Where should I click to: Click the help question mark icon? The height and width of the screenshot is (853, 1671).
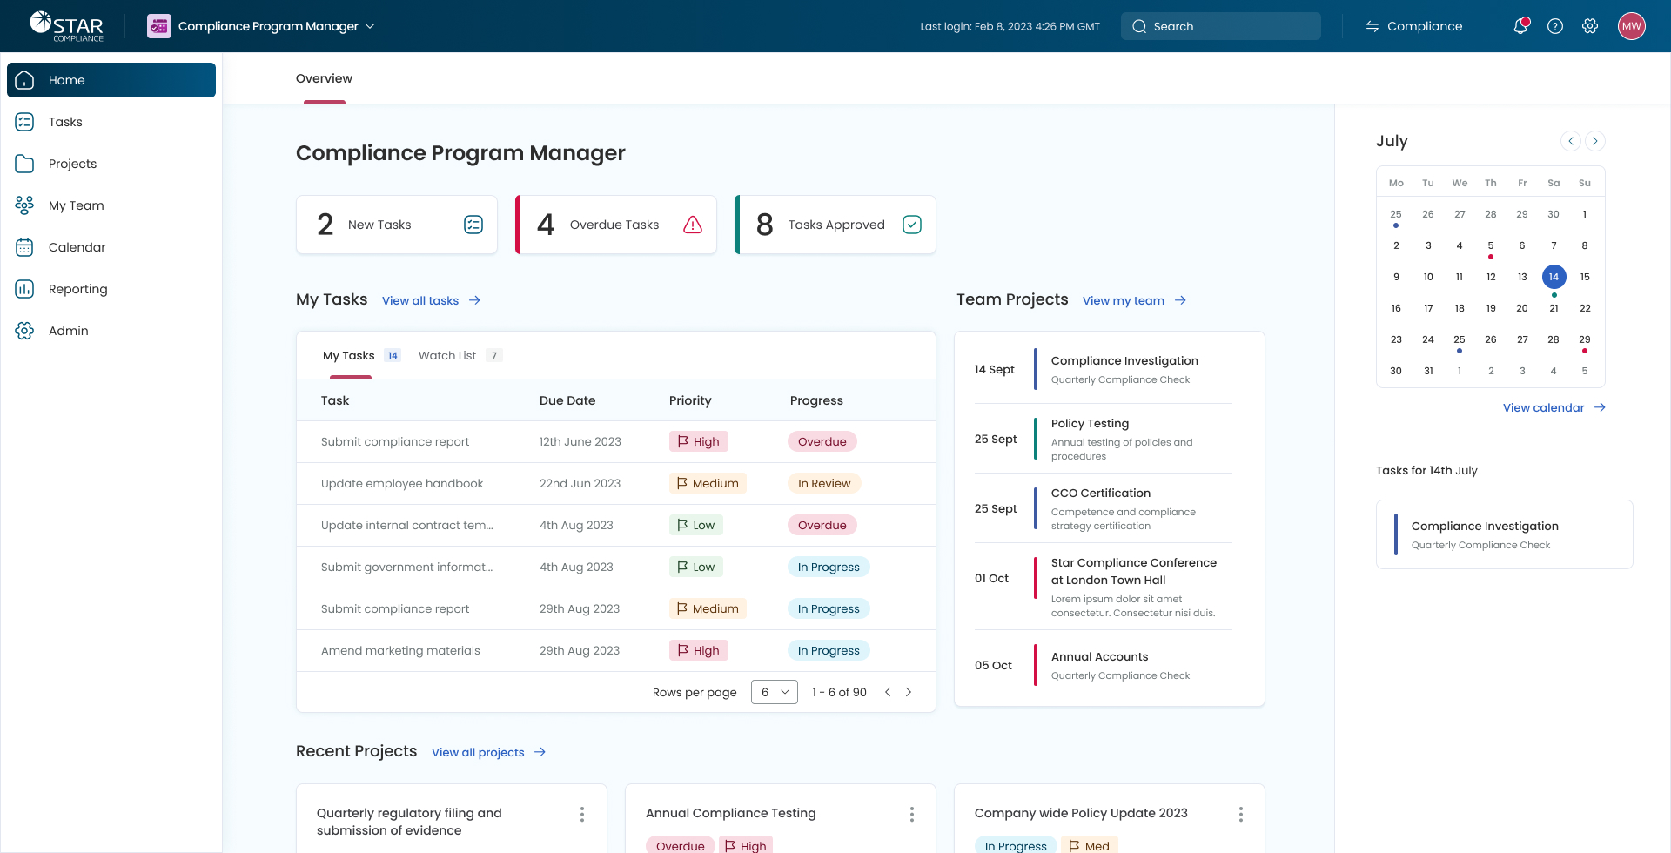click(1555, 26)
